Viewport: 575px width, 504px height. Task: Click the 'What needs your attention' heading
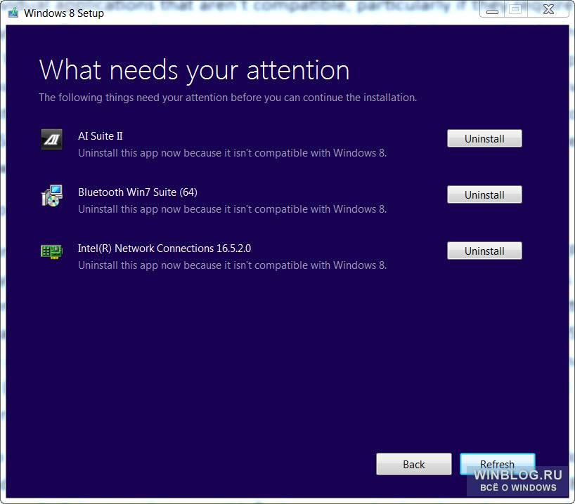point(194,70)
